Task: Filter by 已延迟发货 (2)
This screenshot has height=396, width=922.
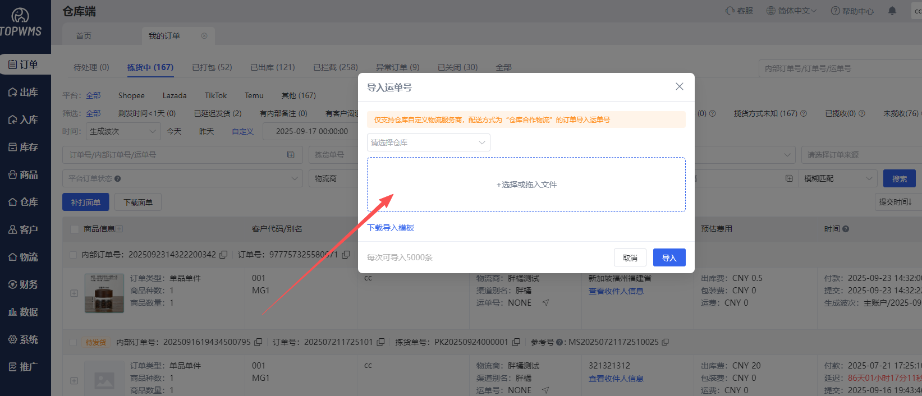Action: tap(218, 113)
